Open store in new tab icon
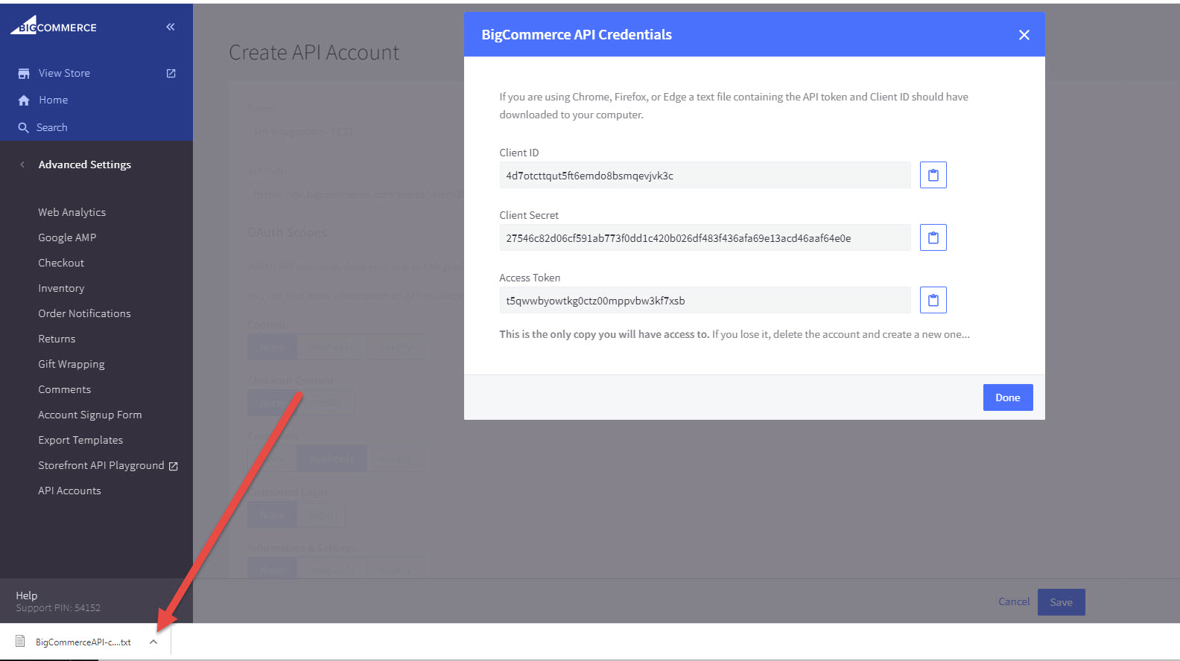This screenshot has width=1180, height=661. click(x=171, y=73)
